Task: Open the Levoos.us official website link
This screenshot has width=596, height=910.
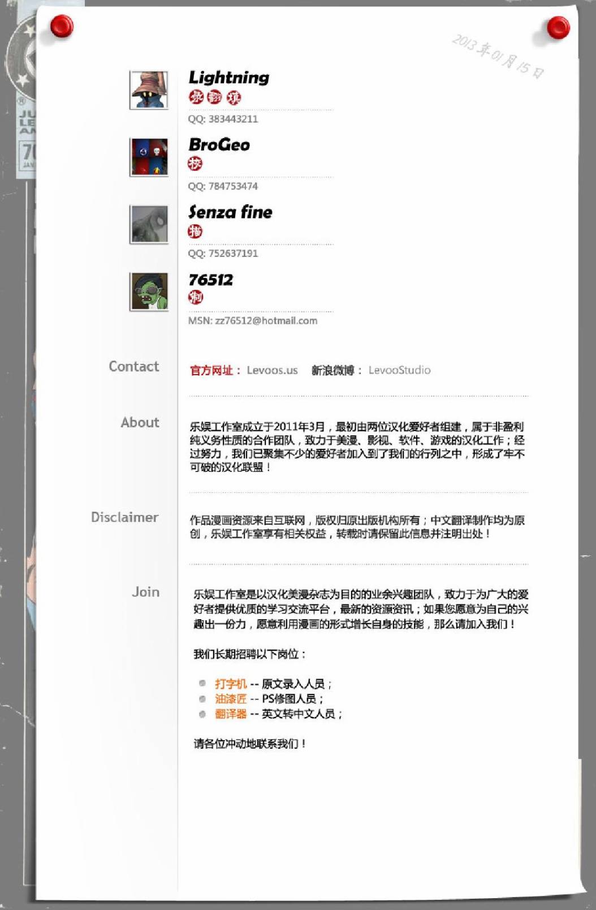Action: pos(272,370)
